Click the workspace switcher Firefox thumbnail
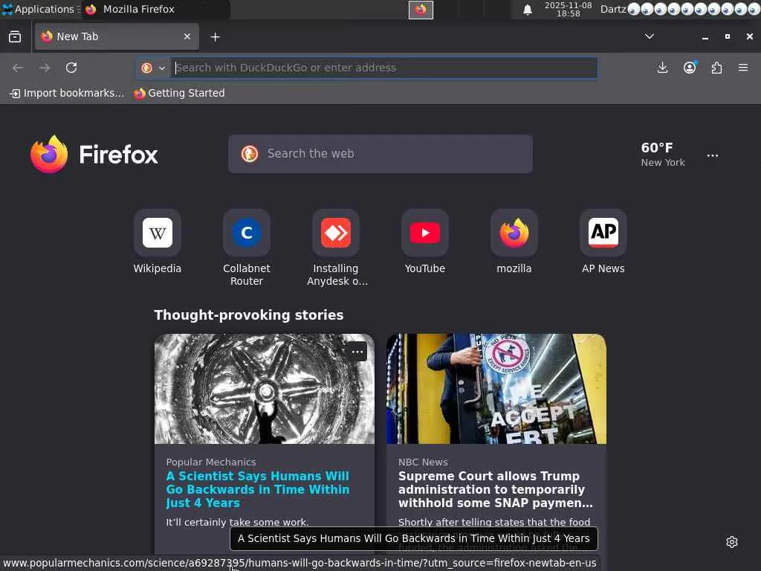Screen dimensions: 761x571 [421, 10]
